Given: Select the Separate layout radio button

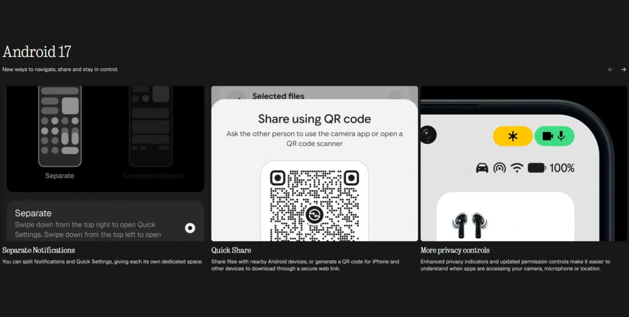Looking at the screenshot, I should 190,228.
